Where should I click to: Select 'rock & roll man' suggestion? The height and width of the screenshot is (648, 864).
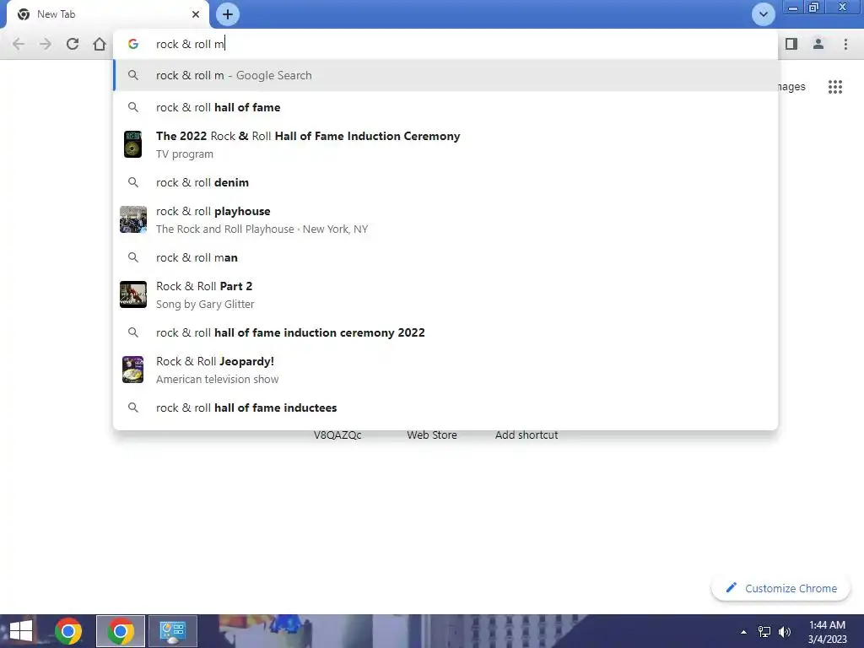click(x=445, y=257)
